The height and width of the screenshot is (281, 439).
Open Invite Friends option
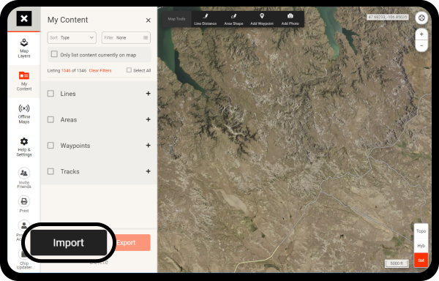(x=24, y=178)
